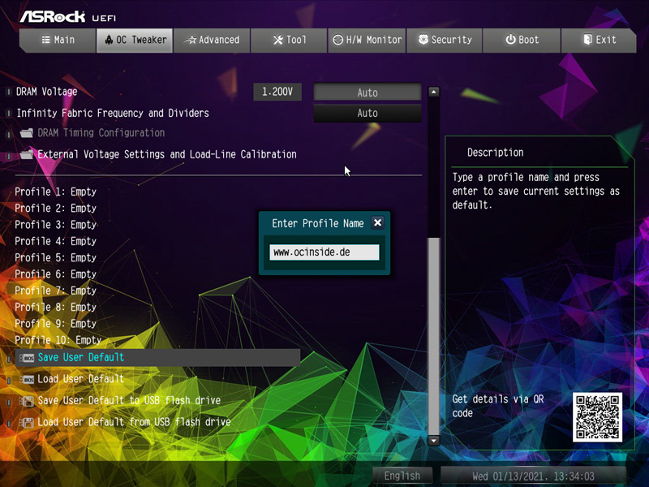This screenshot has height=487, width=649.
Task: Click folder icon beside DRAM Timing Configuration
Action: (x=27, y=133)
